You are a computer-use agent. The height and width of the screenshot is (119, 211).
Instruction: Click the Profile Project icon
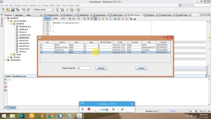pyautogui.click(x=78, y=10)
